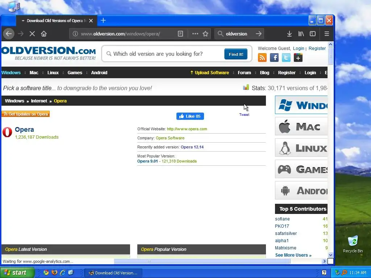Select the Linux navigation menu item
This screenshot has height=278, width=371.
(53, 72)
